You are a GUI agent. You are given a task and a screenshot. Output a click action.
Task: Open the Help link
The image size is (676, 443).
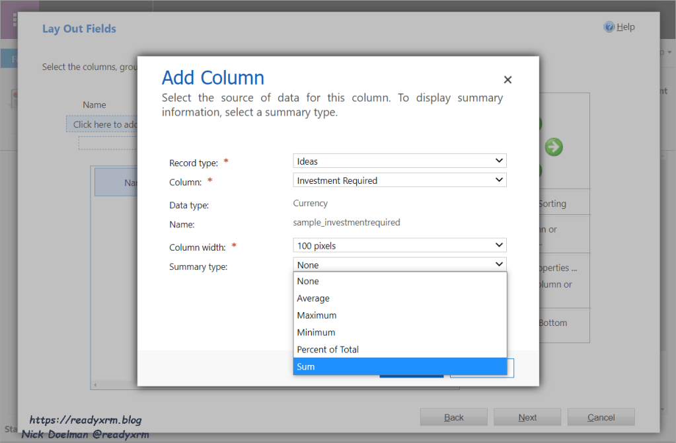pyautogui.click(x=626, y=27)
